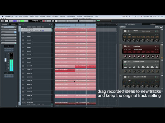Screen dimensions: 165x123
Task: Toggle the purple Cycle loop button
Action: (15, 21)
